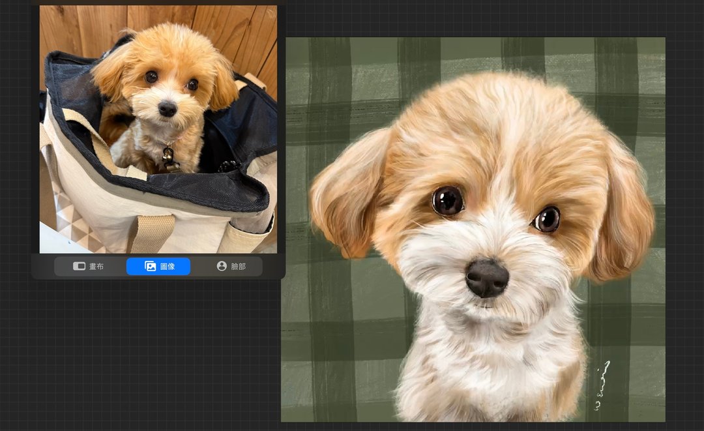Click the artist signature on the painting
Viewport: 704px width, 431px height.
(603, 386)
